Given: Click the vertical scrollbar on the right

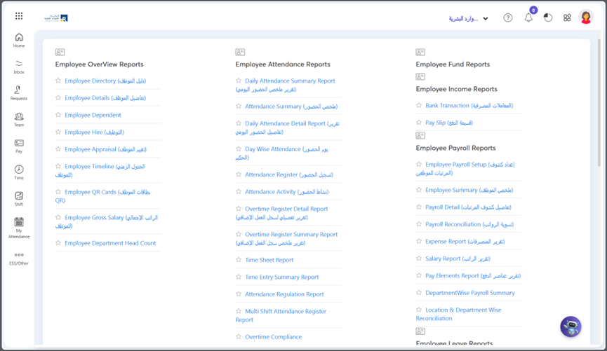Looking at the screenshot, I should click(599, 105).
